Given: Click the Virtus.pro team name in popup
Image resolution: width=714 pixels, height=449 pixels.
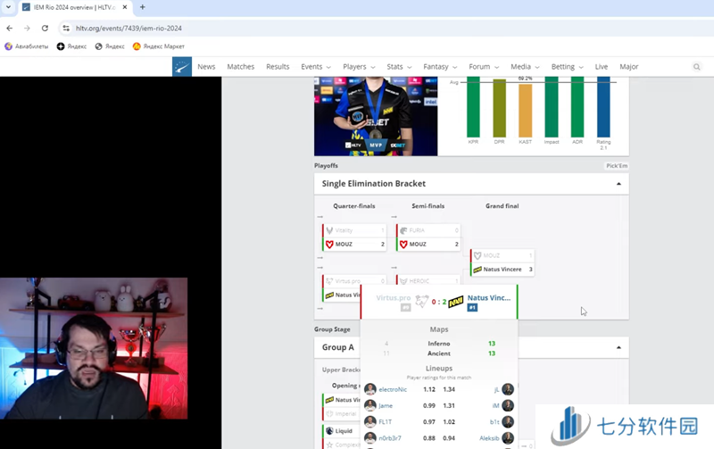Looking at the screenshot, I should pos(394,298).
